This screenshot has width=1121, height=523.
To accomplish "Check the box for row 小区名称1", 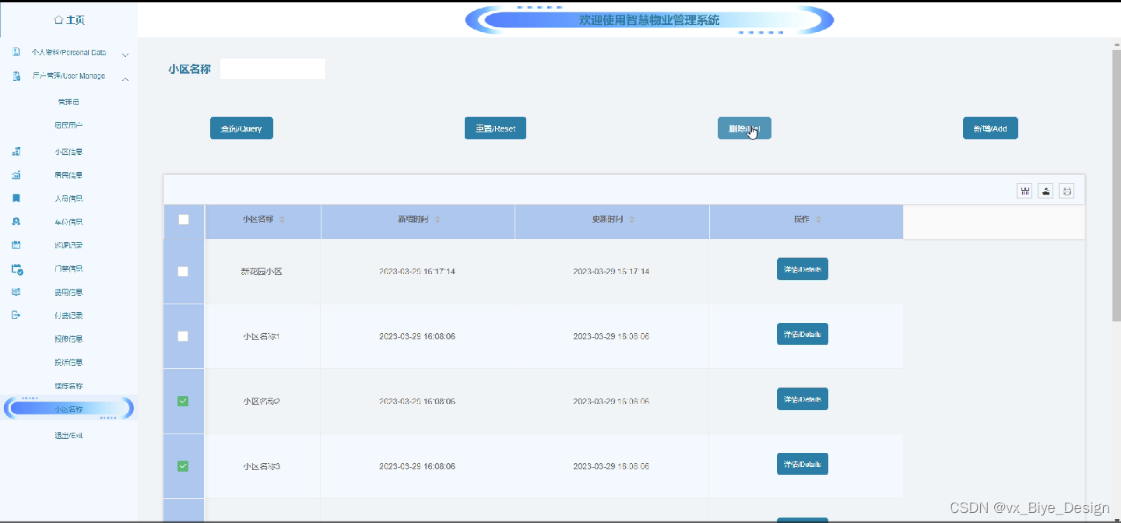I will point(183,336).
